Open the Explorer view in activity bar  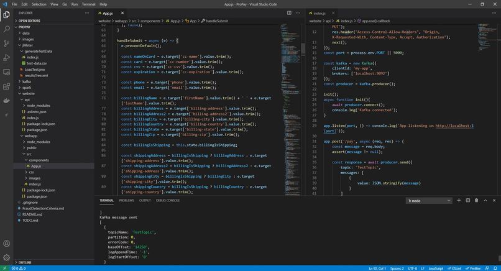[x=6, y=15]
